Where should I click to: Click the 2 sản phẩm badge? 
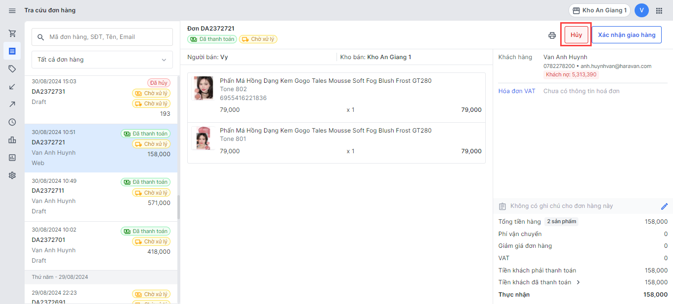tap(561, 222)
